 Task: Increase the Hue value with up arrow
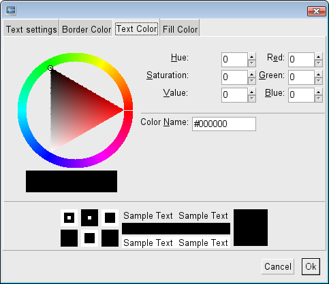(251, 56)
